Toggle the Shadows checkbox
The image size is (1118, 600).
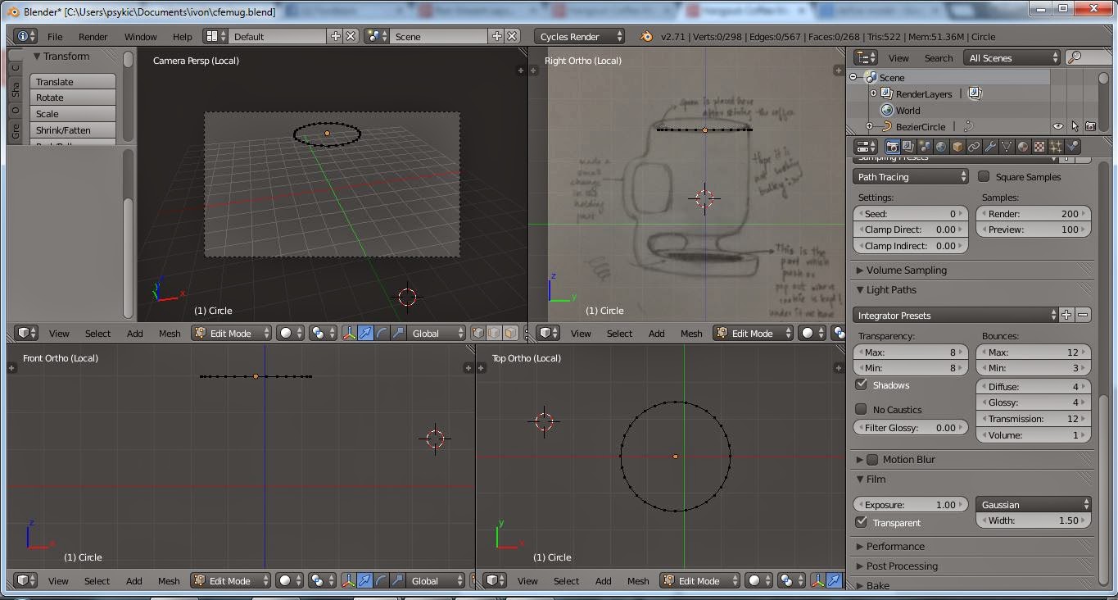tap(861, 384)
